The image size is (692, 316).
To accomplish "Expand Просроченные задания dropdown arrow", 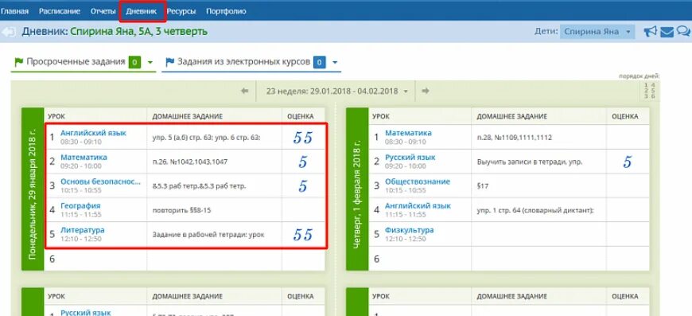I will 150,62.
